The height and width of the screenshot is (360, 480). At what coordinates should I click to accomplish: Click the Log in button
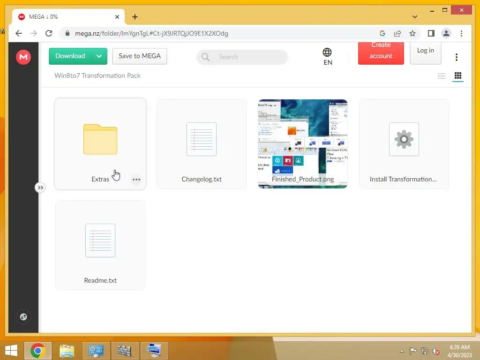pyautogui.click(x=425, y=52)
